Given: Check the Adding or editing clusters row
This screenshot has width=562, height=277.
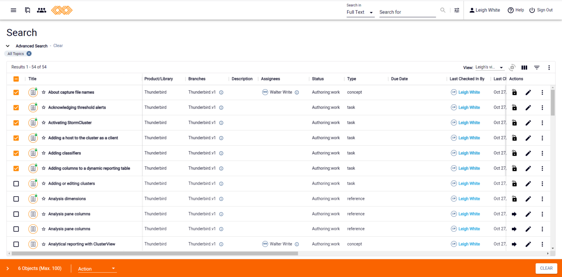Looking at the screenshot, I should (16, 183).
